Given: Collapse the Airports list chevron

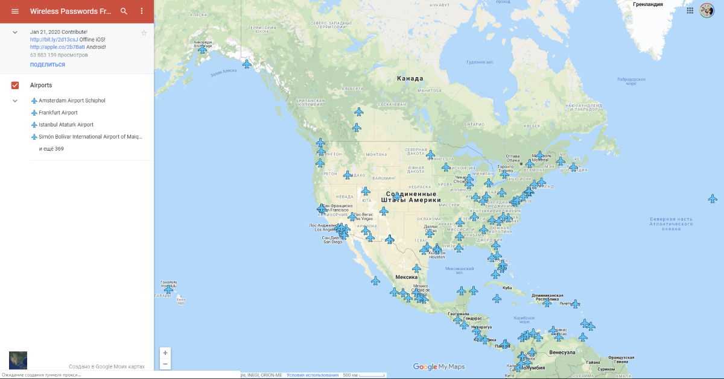Looking at the screenshot, I should (x=15, y=101).
